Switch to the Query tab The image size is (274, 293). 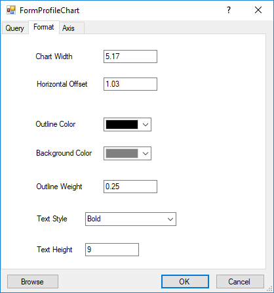15,28
